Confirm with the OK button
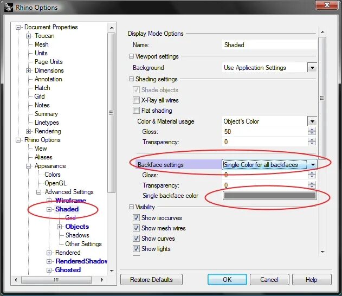This screenshot has width=342, height=296. (227, 280)
